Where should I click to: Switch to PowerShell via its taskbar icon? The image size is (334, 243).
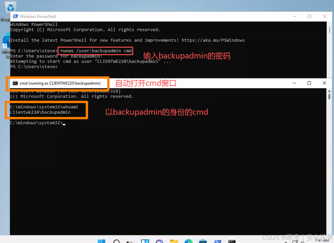tap(218, 241)
